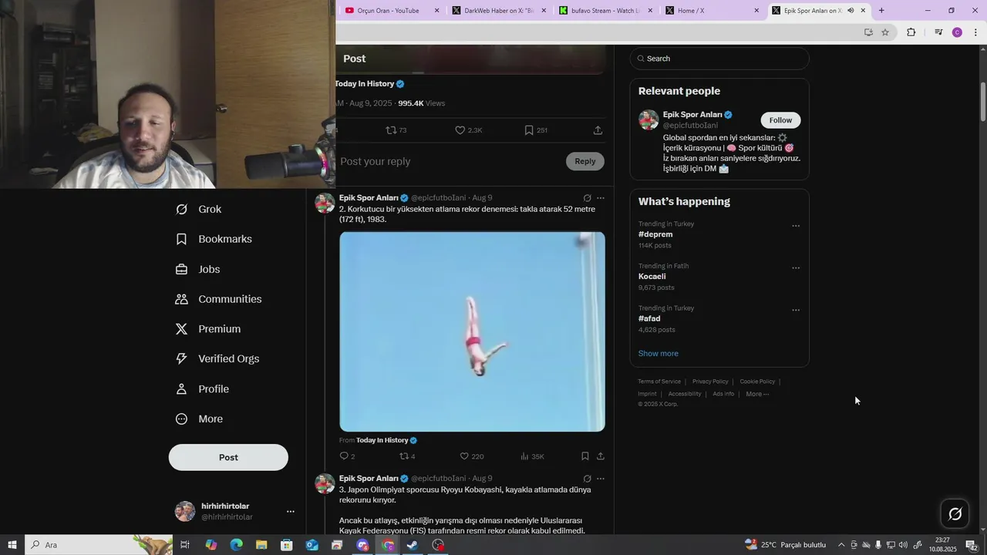987x555 pixels.
Task: Expand the footer More menu
Action: [757, 394]
